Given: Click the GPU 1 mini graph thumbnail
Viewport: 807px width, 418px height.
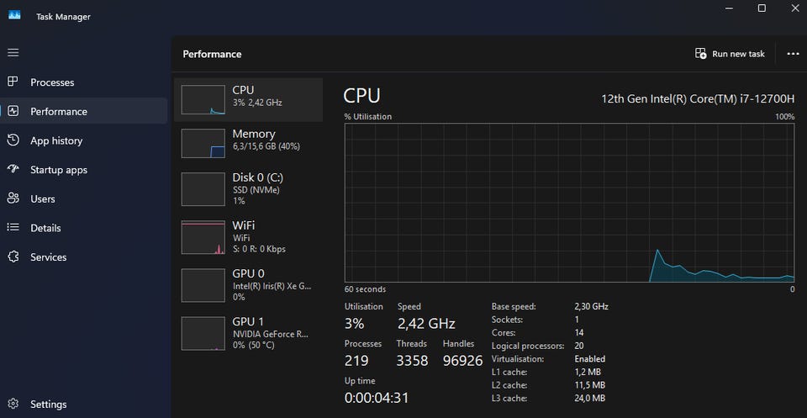Looking at the screenshot, I should click(203, 333).
